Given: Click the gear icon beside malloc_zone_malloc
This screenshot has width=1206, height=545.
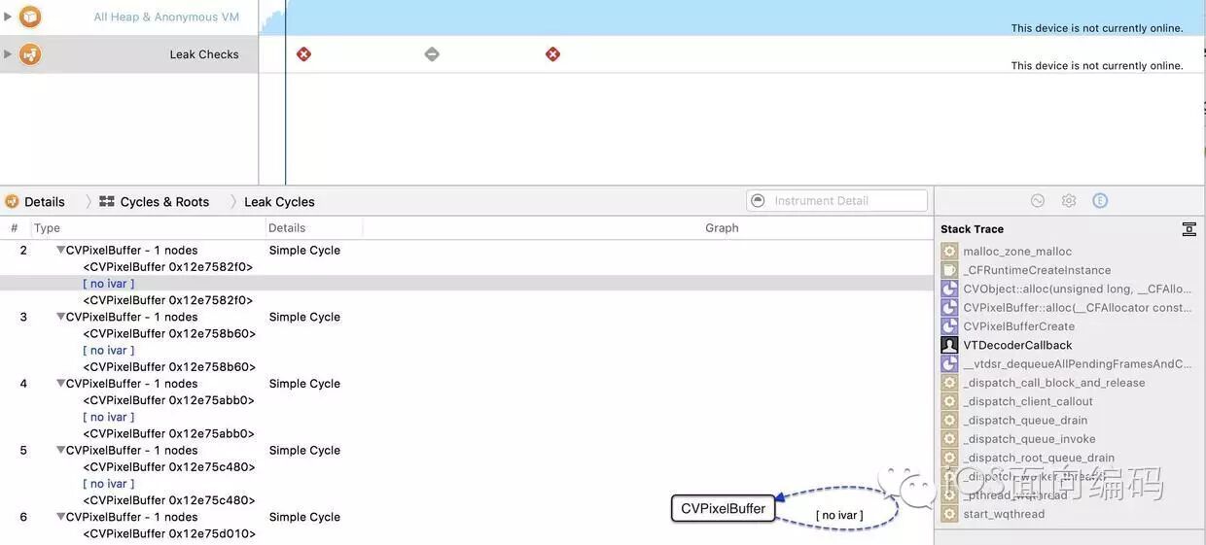Looking at the screenshot, I should point(950,252).
